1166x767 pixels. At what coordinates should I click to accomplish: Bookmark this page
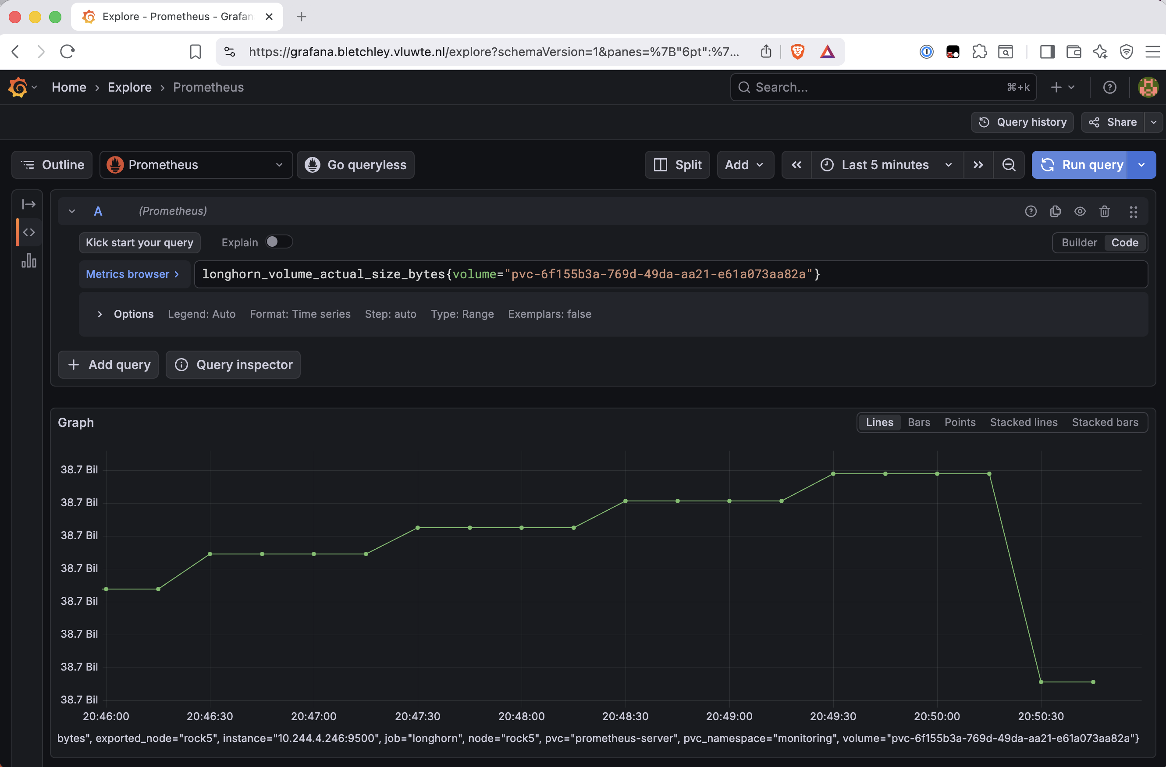point(196,51)
